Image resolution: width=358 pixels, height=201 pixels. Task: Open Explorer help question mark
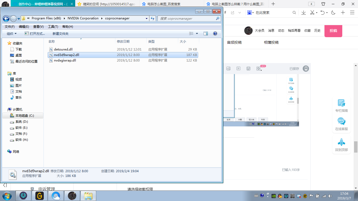tap(215, 33)
